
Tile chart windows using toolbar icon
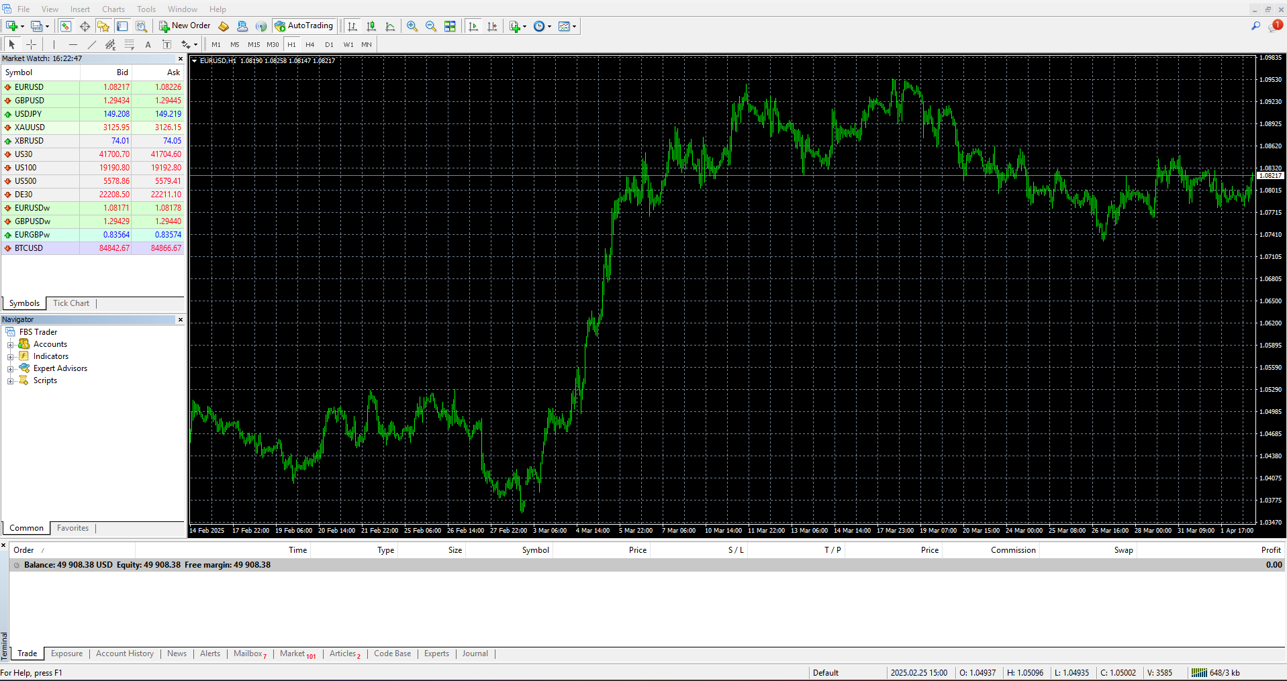click(450, 26)
